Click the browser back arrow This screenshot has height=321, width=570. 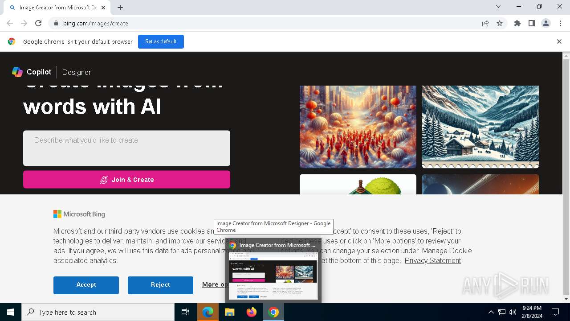tap(10, 23)
